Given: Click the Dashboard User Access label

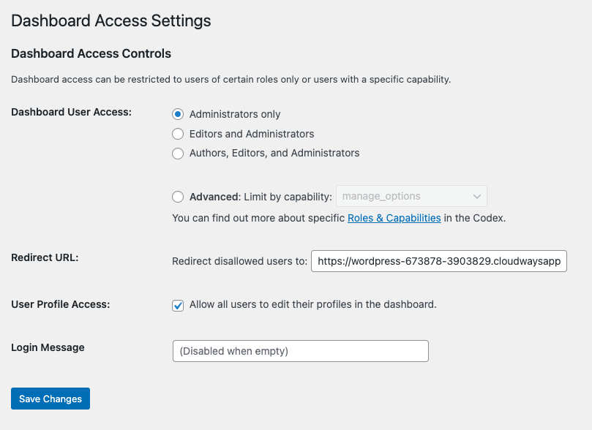Looking at the screenshot, I should [x=72, y=112].
